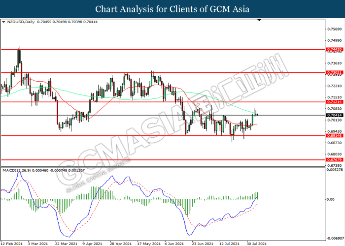
Task: Click the 12 Feb 2021 date marker
Action: 11,244
